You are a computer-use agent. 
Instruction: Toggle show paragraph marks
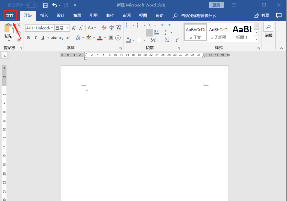tap(177, 40)
